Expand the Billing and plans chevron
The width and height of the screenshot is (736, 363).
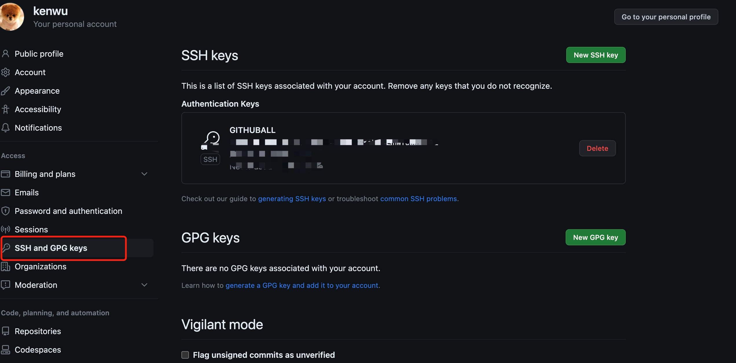pyautogui.click(x=144, y=174)
